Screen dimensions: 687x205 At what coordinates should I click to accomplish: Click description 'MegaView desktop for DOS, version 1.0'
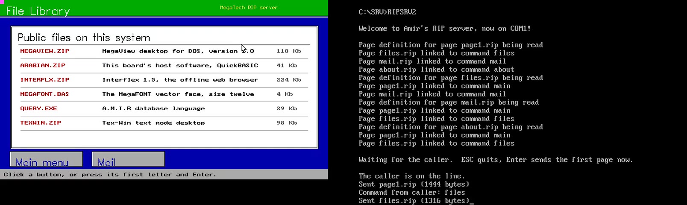point(178,51)
